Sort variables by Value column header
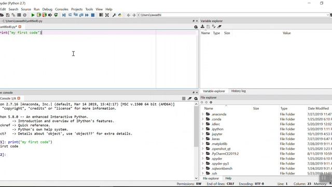Image resolution: width=332 pixels, height=187 pixels. point(287,33)
